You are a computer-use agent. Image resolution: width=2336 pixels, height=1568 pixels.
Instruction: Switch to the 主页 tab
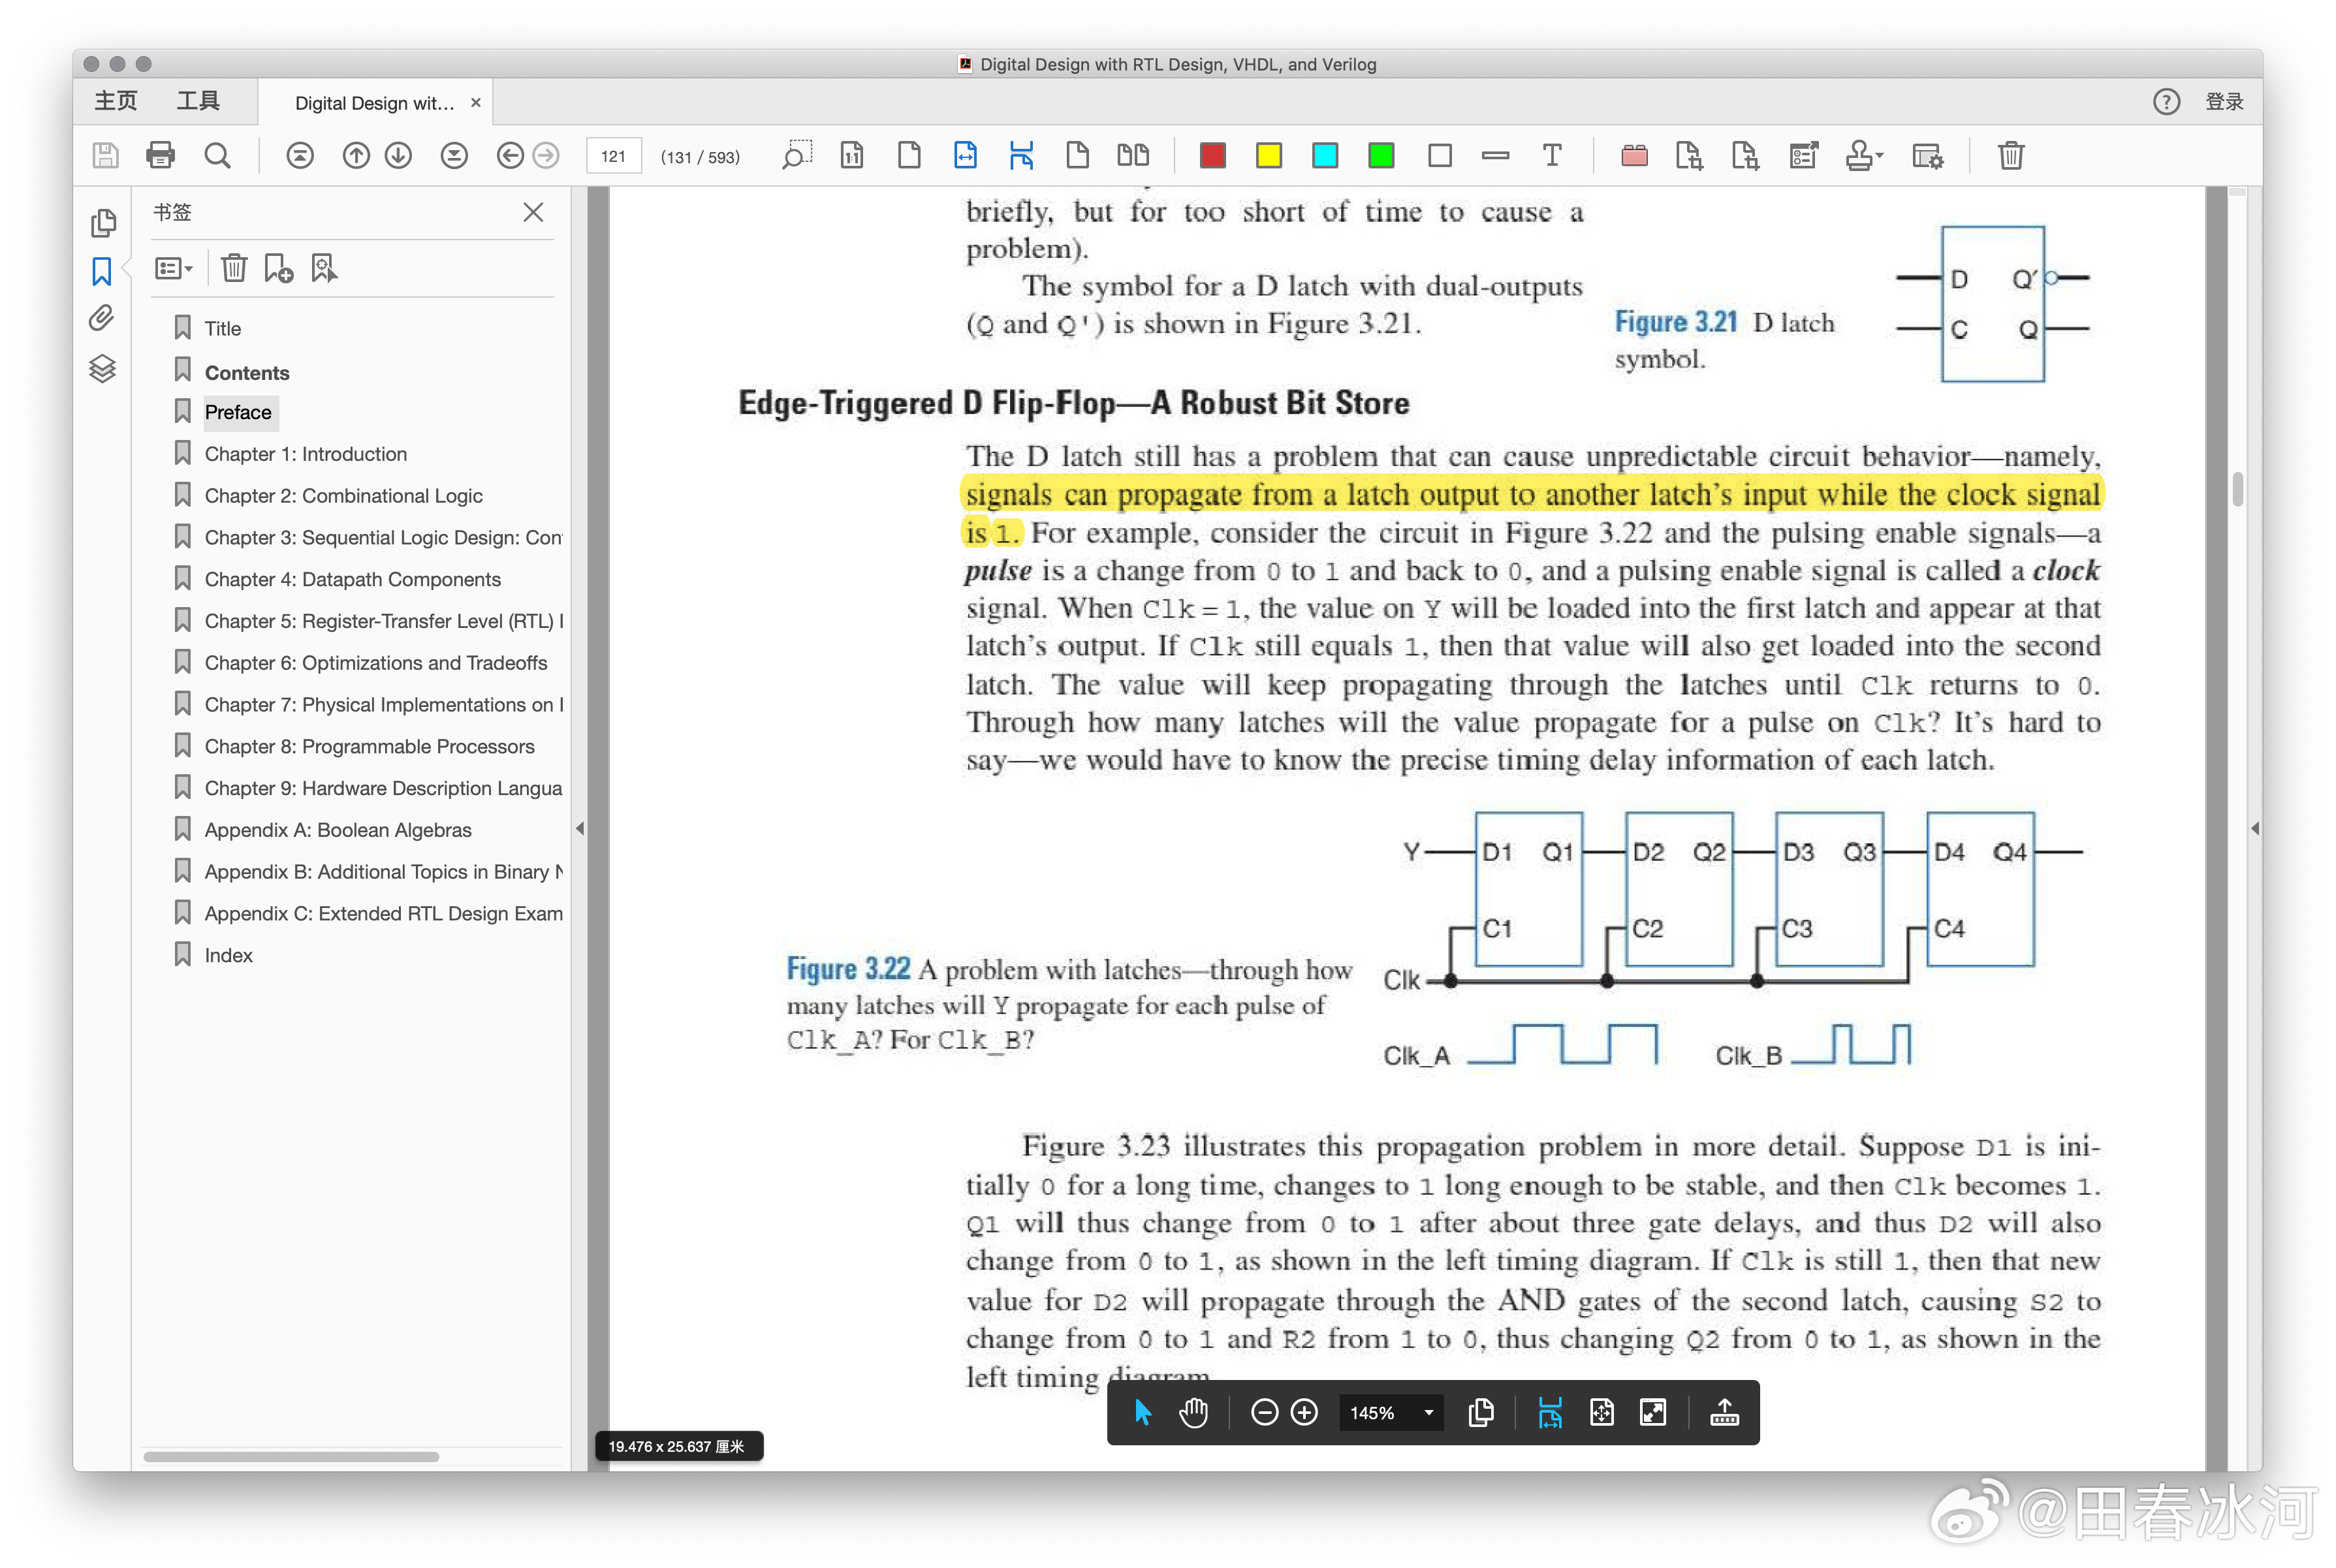pos(115,101)
